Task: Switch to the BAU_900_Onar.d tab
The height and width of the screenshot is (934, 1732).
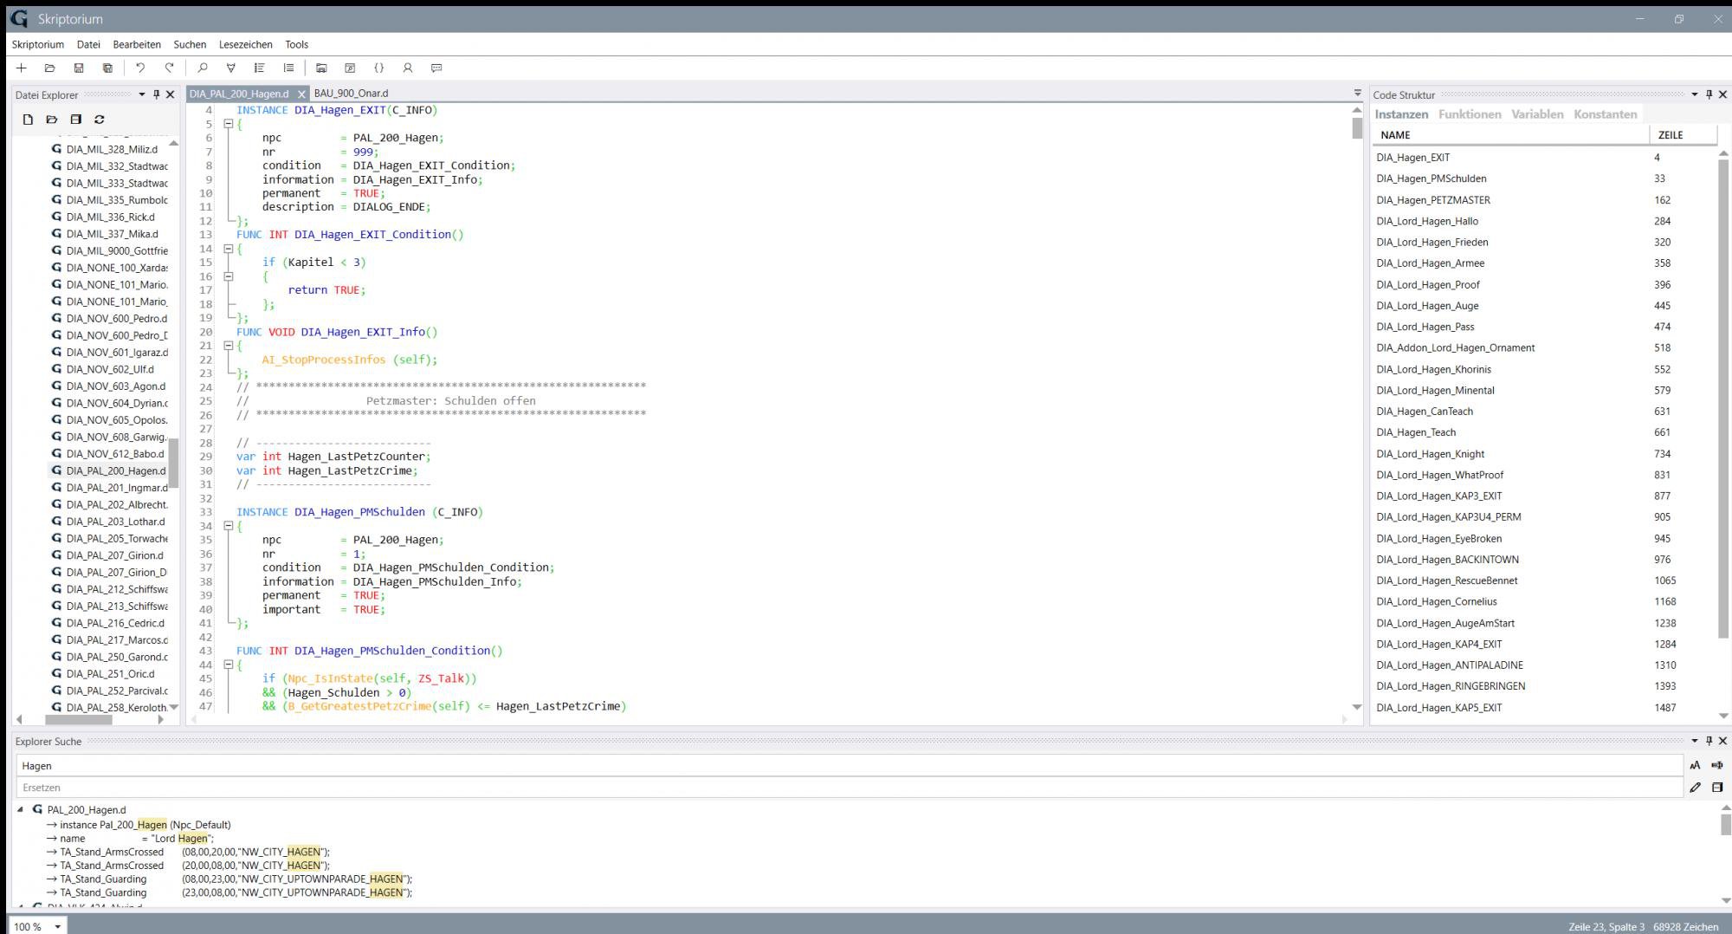Action: pos(351,93)
